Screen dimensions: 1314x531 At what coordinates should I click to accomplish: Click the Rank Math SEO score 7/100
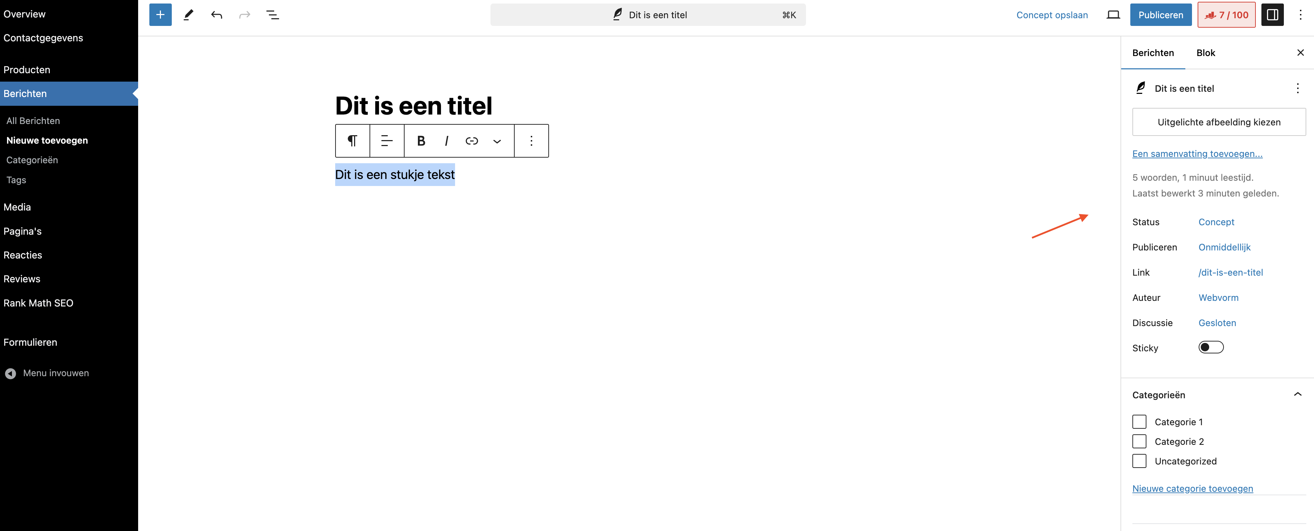coord(1226,15)
